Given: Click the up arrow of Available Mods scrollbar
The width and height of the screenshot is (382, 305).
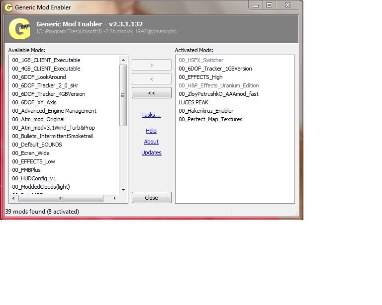Looking at the screenshot, I should tap(123, 60).
